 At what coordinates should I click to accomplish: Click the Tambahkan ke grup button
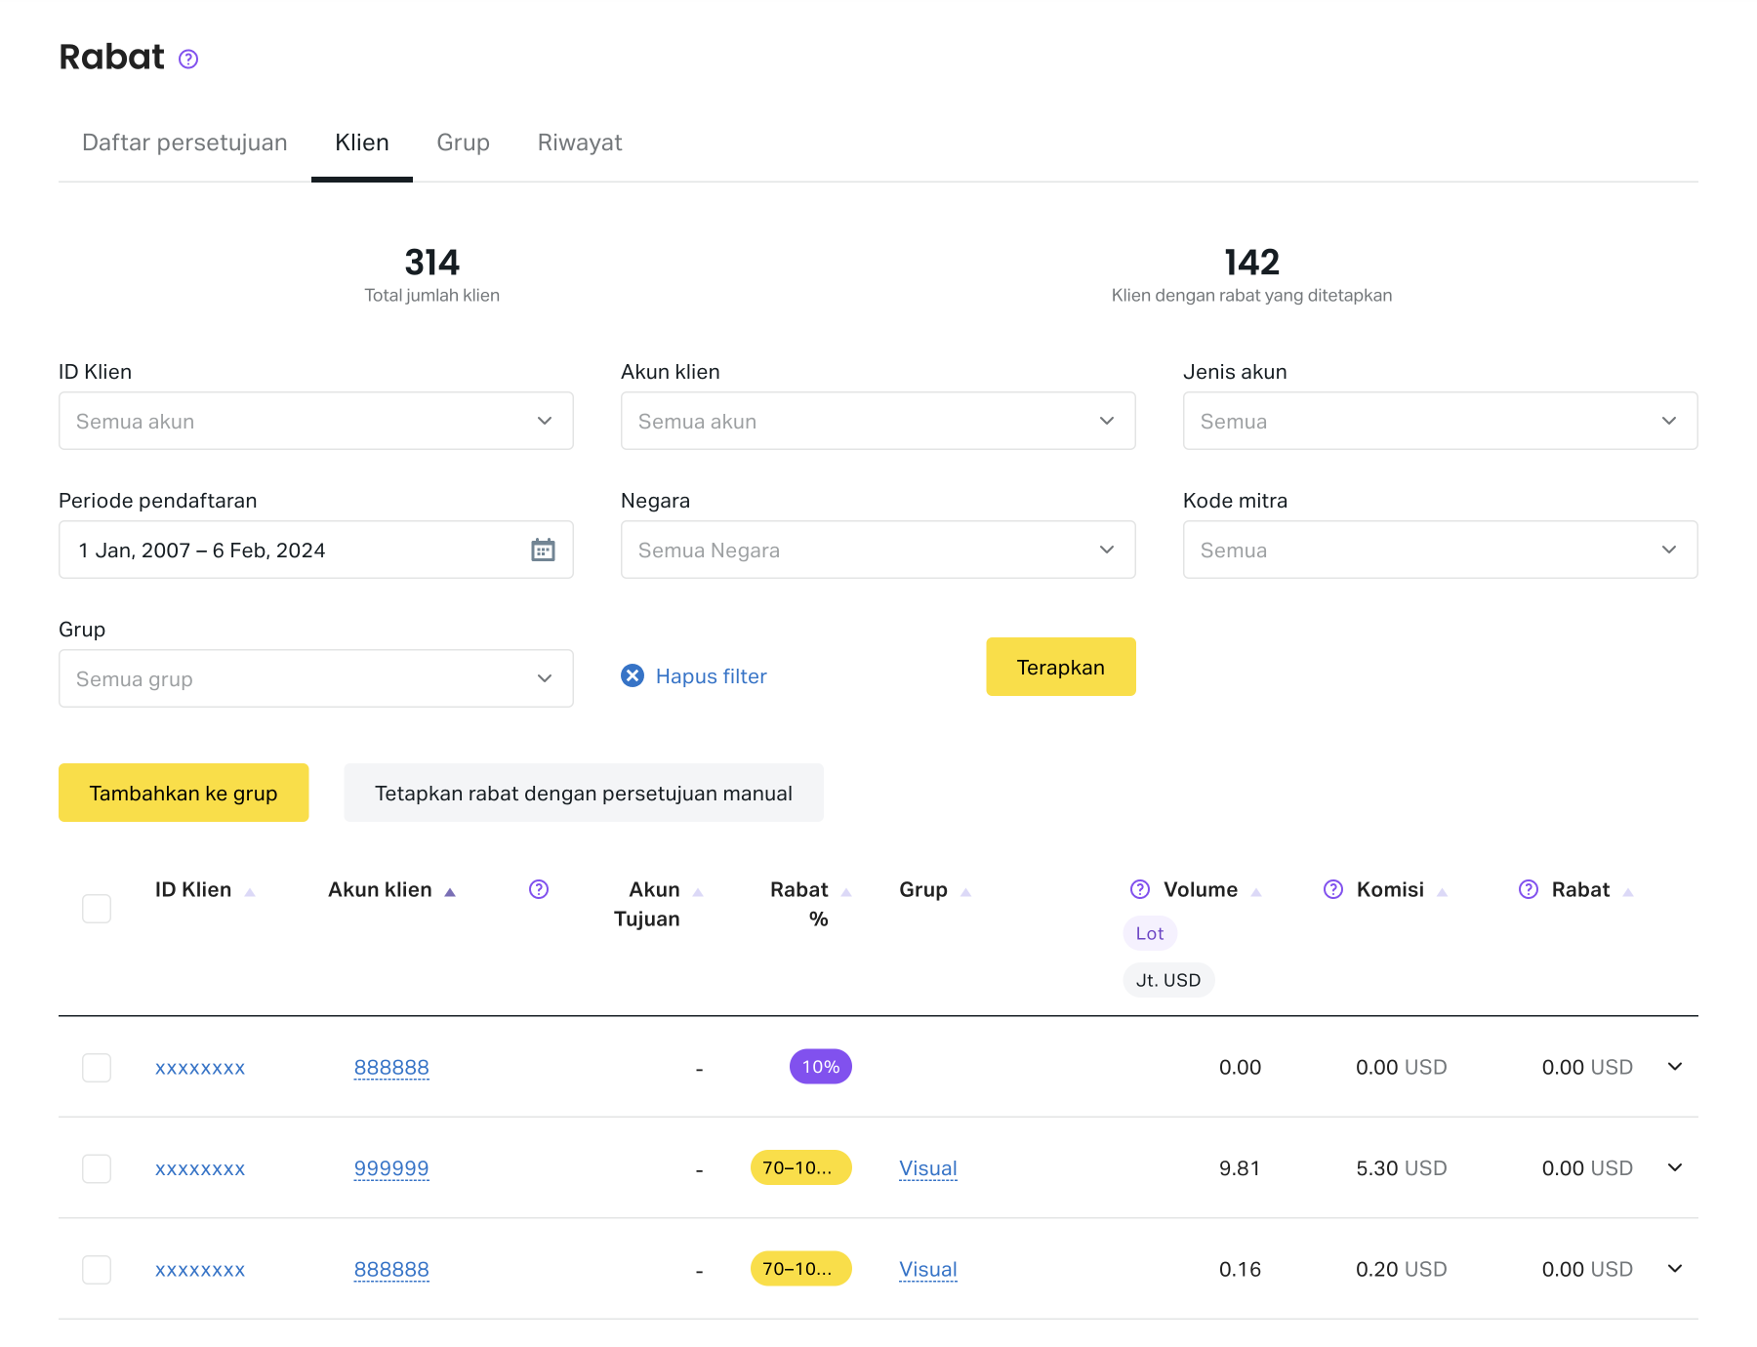(184, 793)
